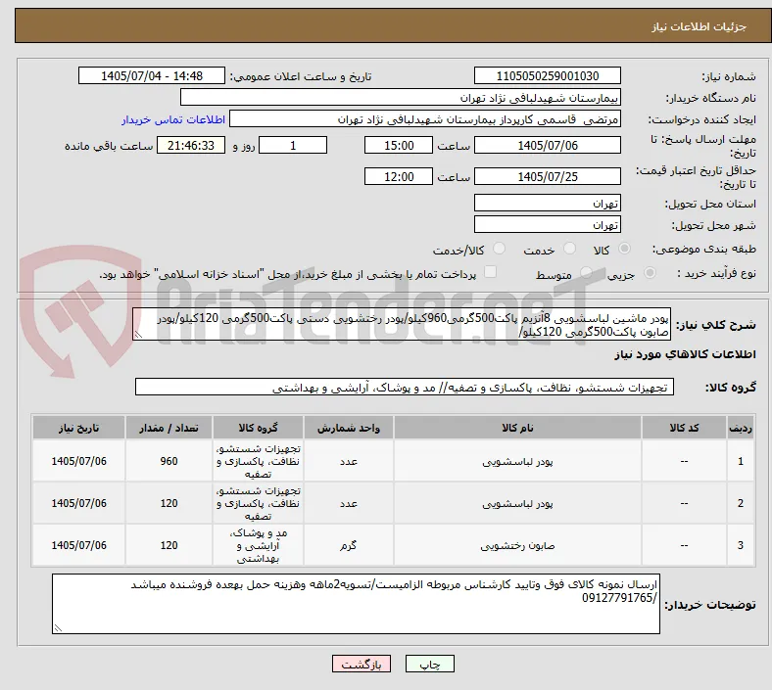Screen dimensions: 772x690
Task: Click the واحد شمارش column header
Action: (348, 428)
